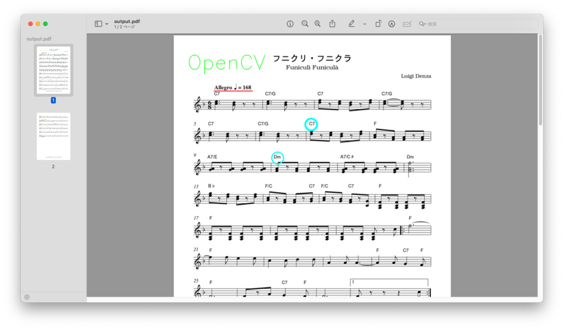Toggle the sidebar thumbnail view
Screen dimensions: 564x330
pos(98,24)
